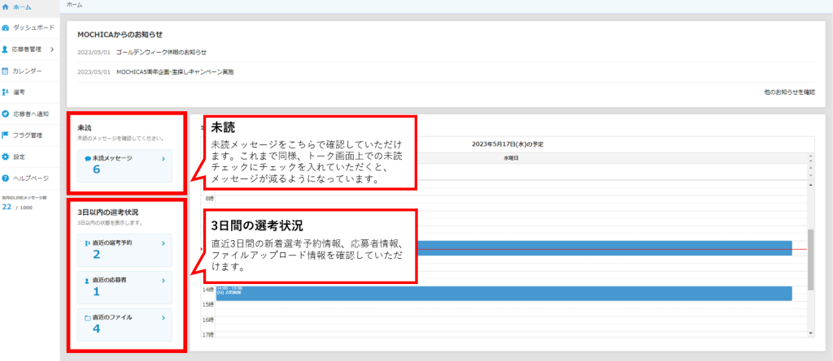Click the カレンダー calendar icon
Viewport: 833px width, 361px height.
(7, 71)
